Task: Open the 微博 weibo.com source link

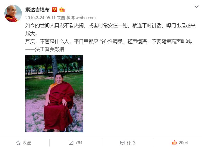Action: 81,18
